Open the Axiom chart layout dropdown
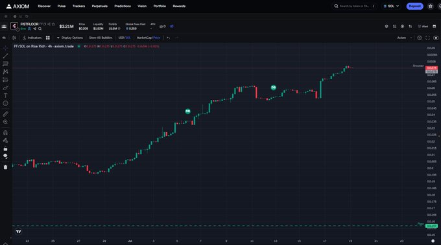This screenshot has height=245, width=441. (x=405, y=38)
